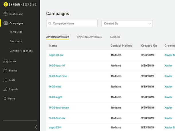Open the sept-23-six campaign link
The image size is (175, 131).
(56, 55)
